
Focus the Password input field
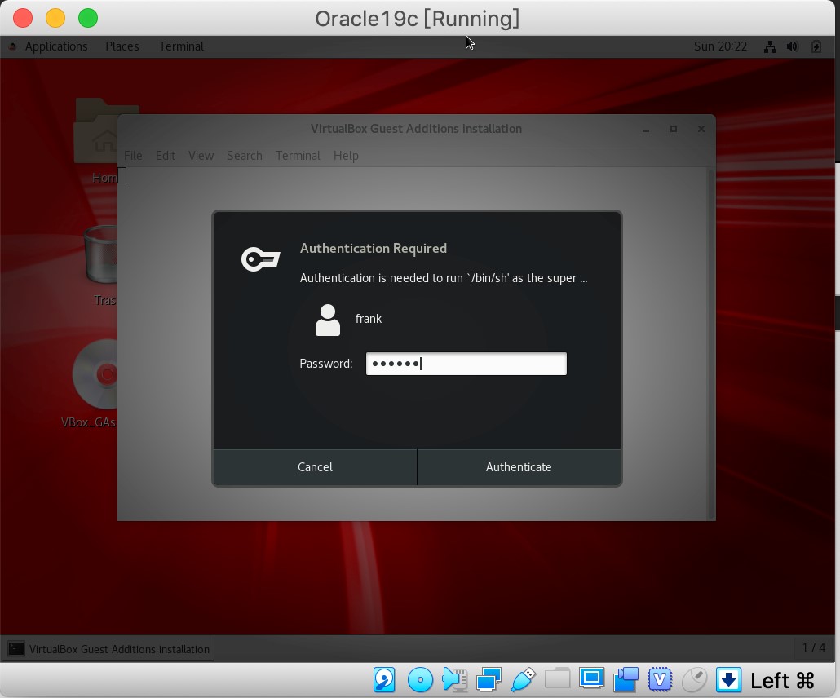(x=466, y=364)
